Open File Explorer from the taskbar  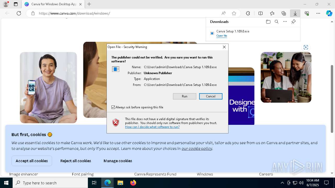point(120,183)
